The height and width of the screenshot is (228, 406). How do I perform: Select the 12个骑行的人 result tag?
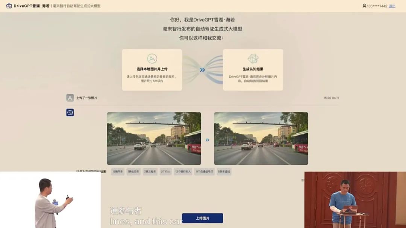click(183, 172)
